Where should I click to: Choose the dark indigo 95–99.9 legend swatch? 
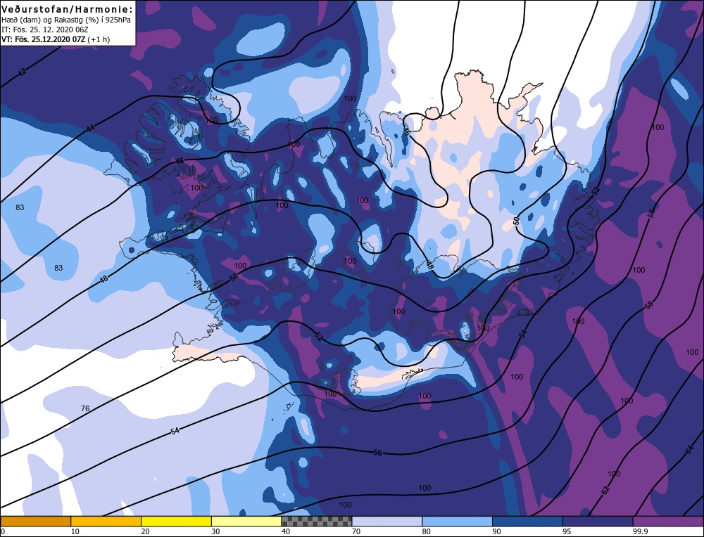pyautogui.click(x=598, y=522)
